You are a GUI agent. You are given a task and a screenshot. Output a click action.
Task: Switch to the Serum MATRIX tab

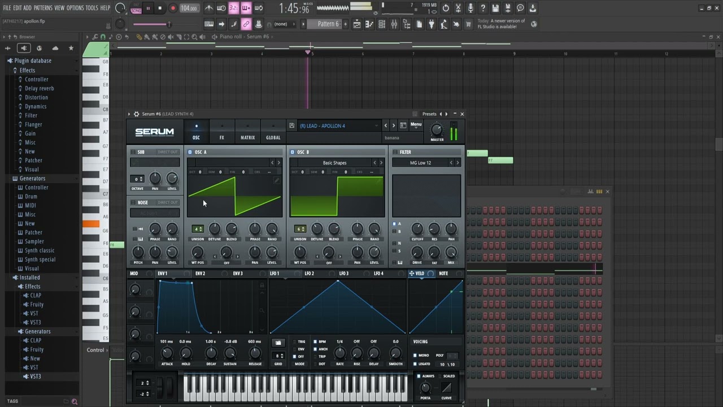[x=247, y=132]
